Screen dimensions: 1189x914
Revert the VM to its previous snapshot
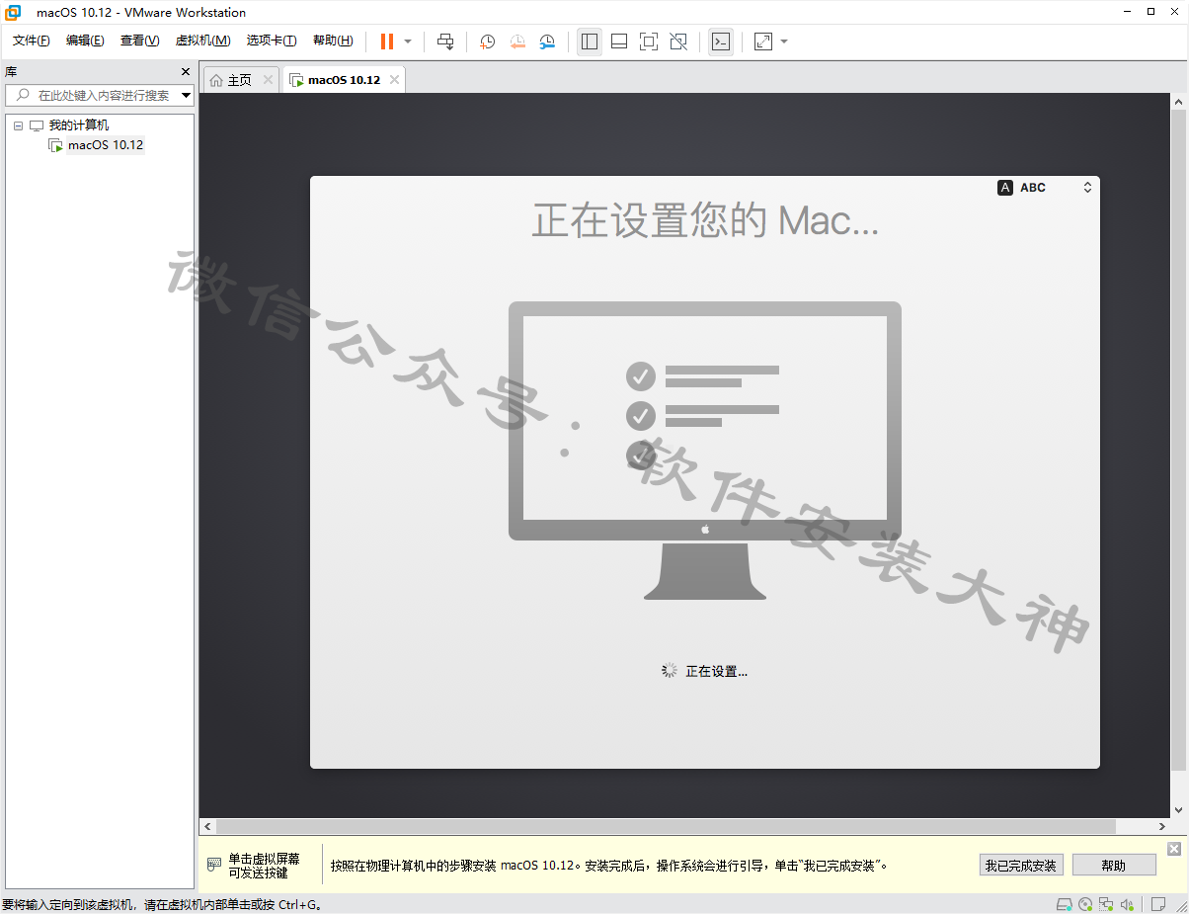tap(517, 42)
